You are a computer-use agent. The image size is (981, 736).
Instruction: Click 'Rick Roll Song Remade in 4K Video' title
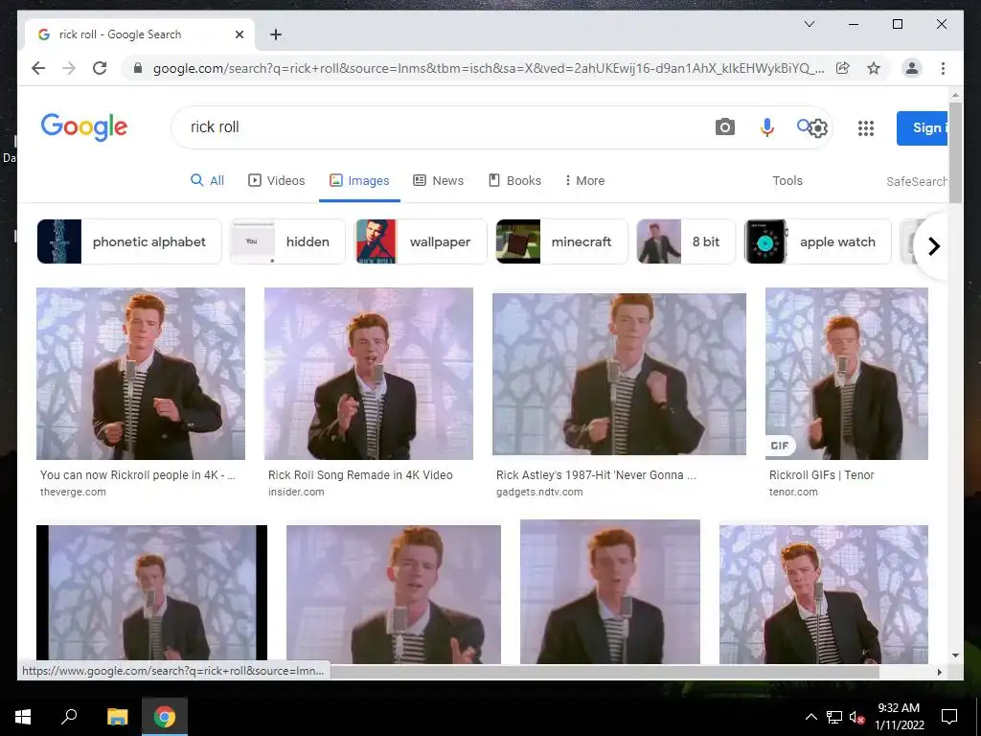pyautogui.click(x=360, y=475)
